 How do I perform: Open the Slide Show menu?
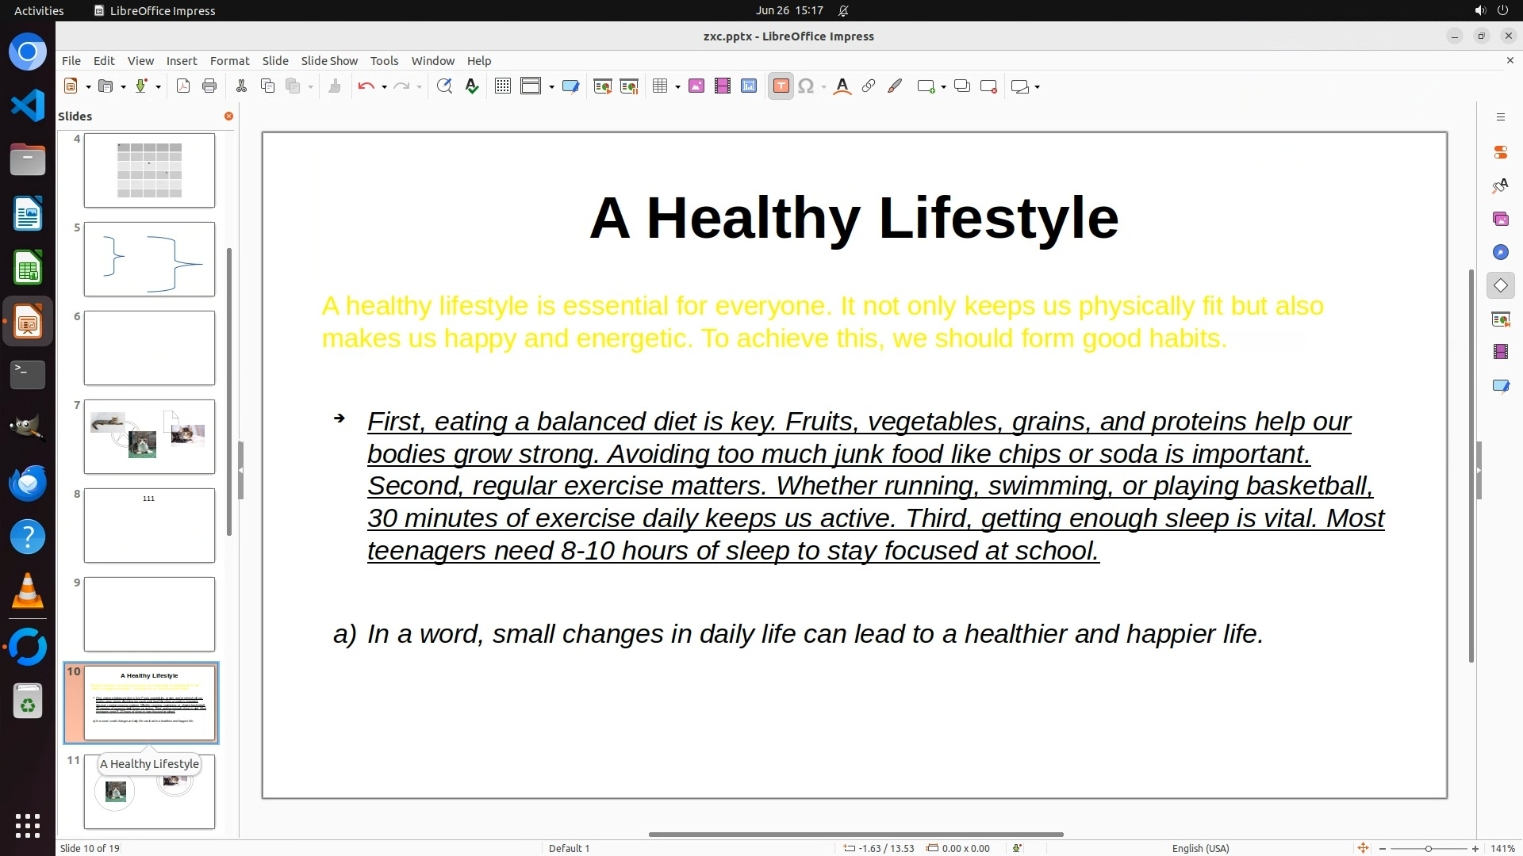[329, 61]
